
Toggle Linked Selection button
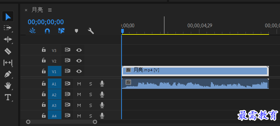tap(61, 31)
